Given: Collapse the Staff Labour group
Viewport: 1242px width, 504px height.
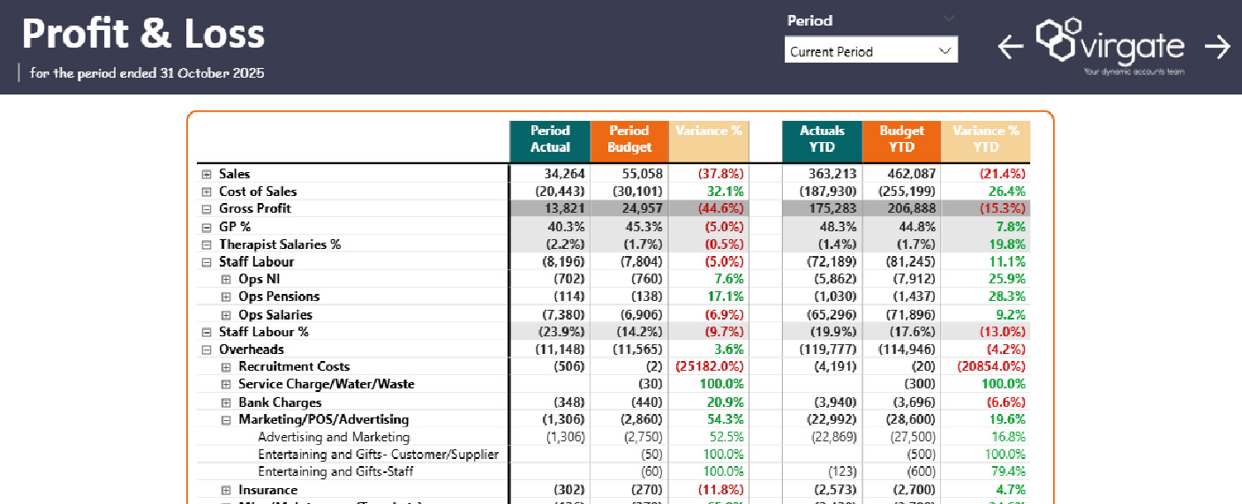Looking at the screenshot, I should pyautogui.click(x=207, y=262).
